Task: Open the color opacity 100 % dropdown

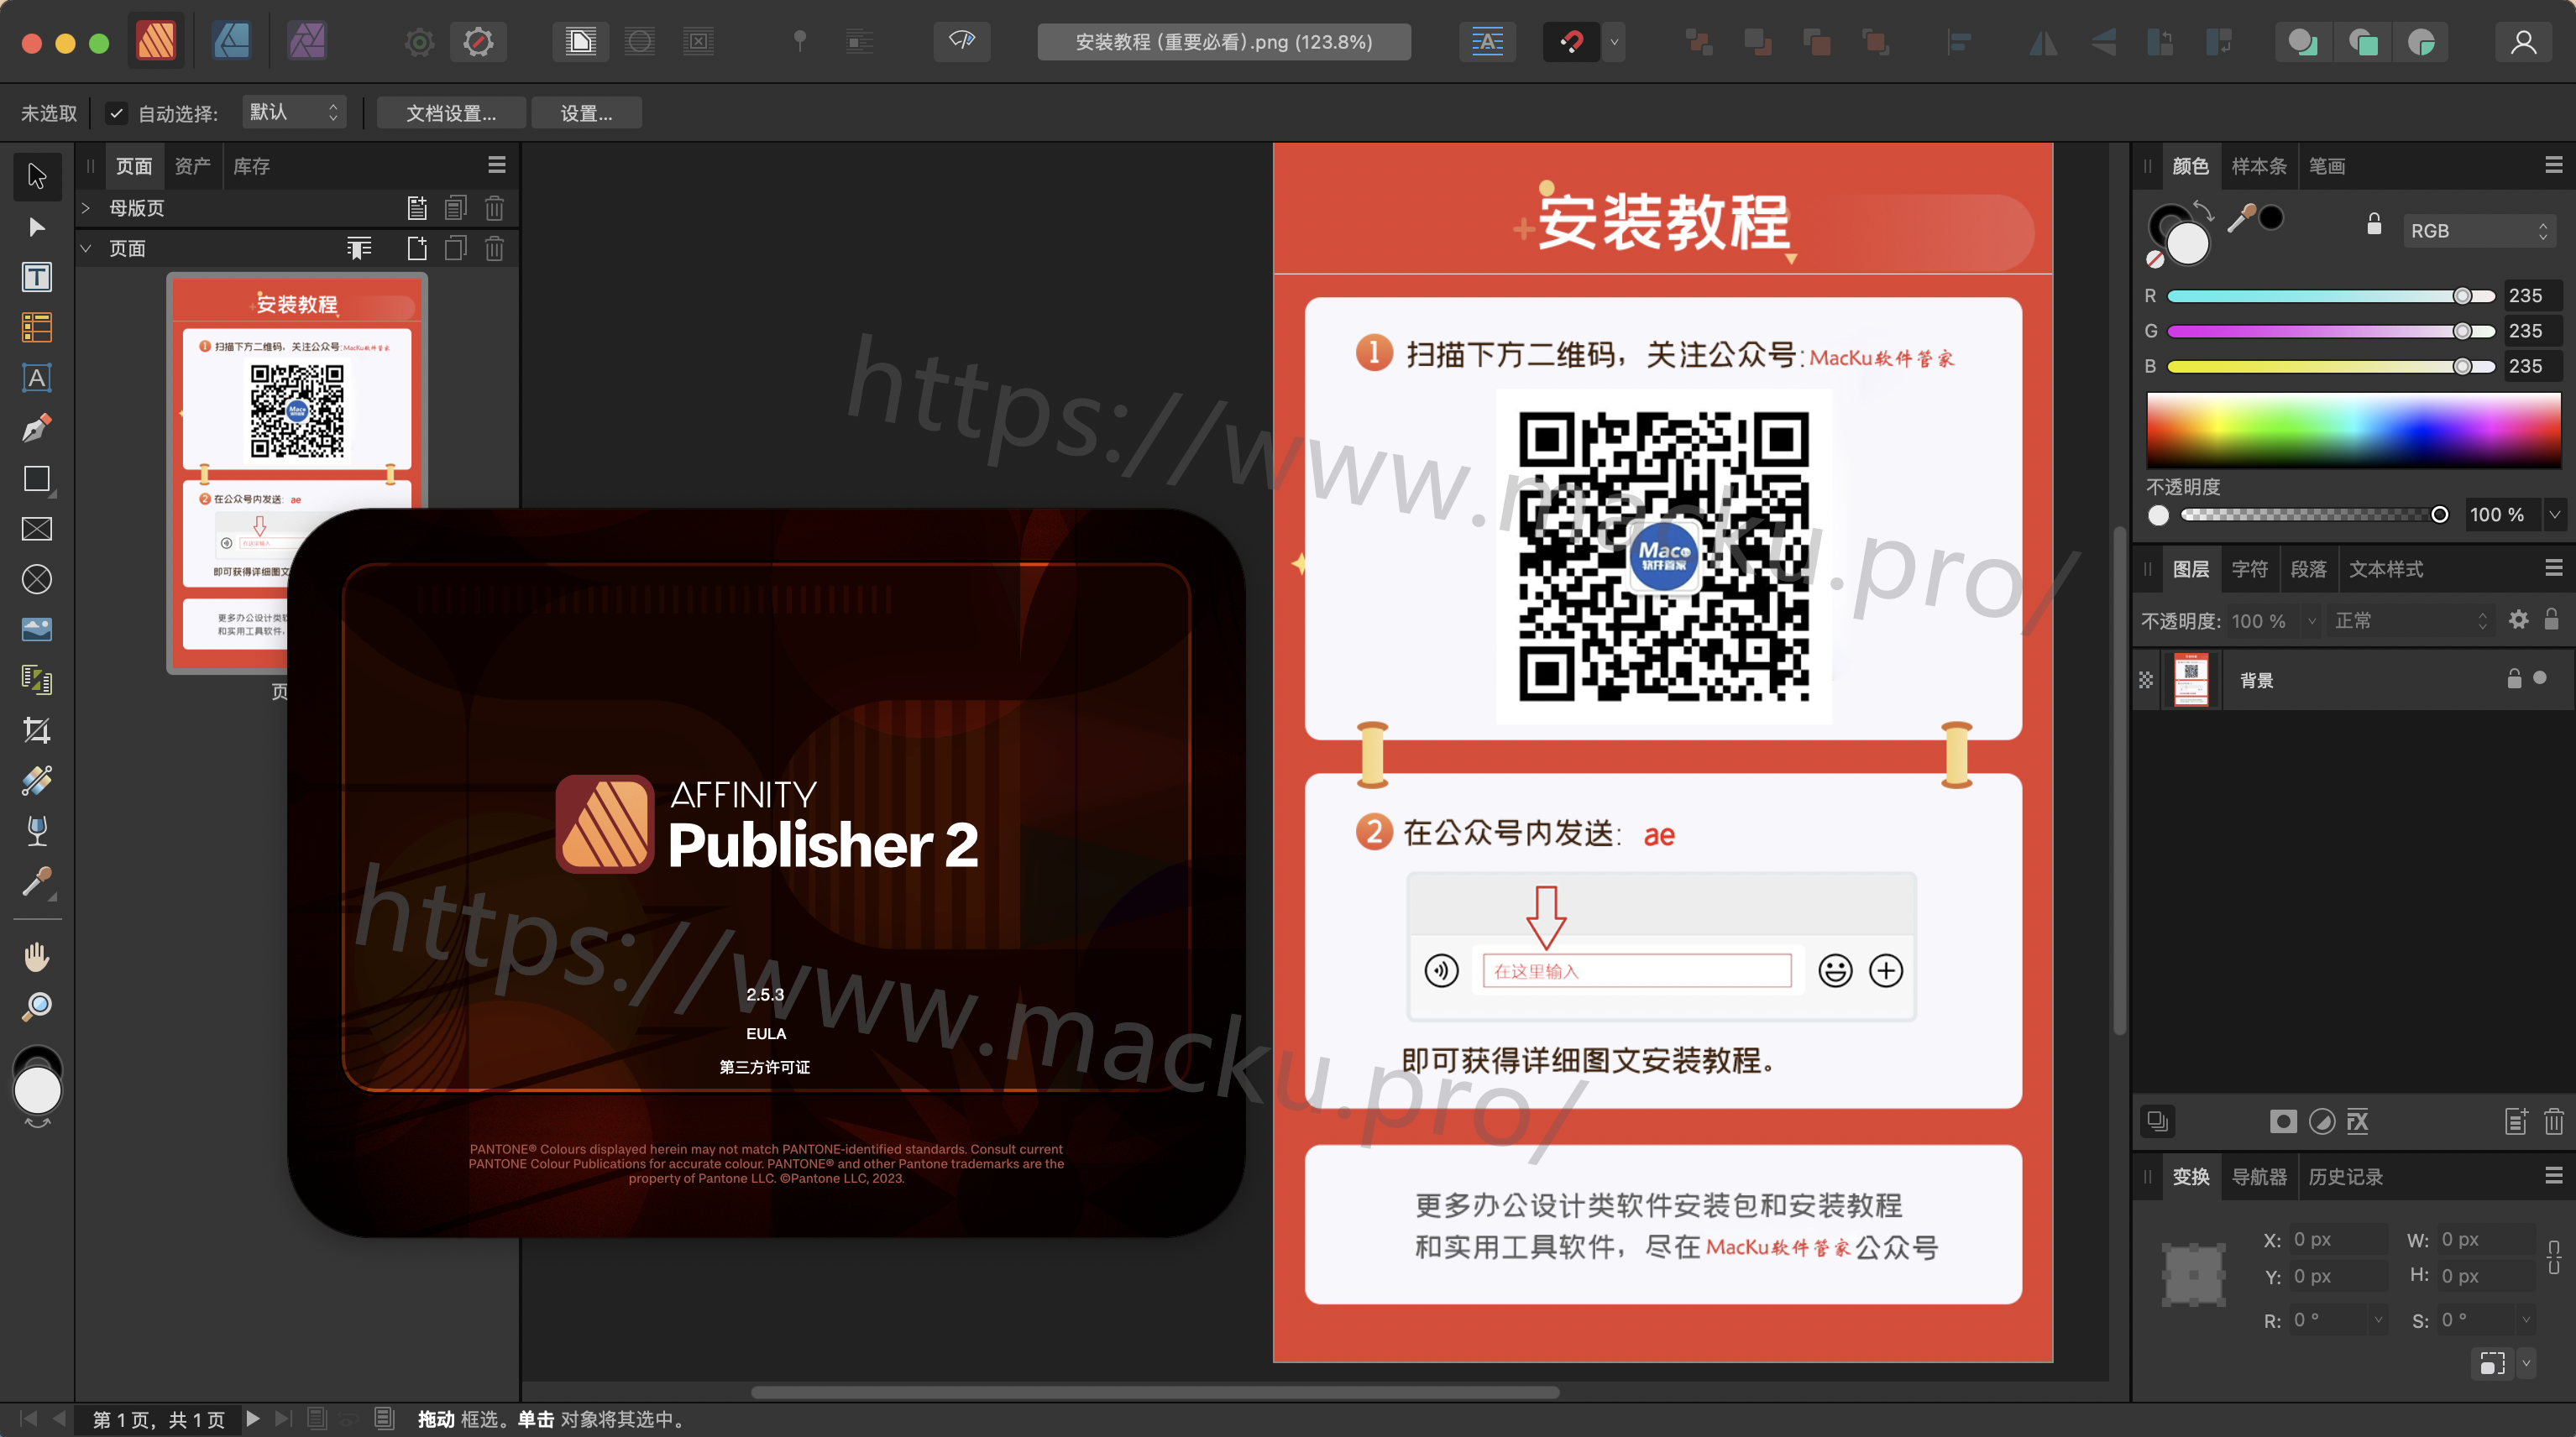Action: click(2555, 515)
